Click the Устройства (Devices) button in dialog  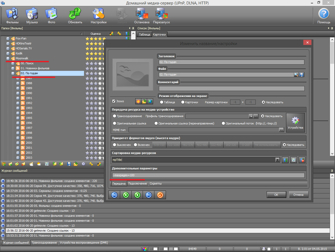[x=295, y=123]
